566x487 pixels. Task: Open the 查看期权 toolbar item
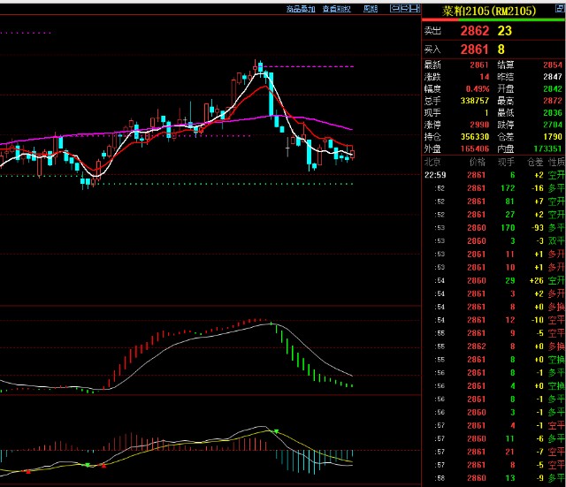click(x=336, y=9)
